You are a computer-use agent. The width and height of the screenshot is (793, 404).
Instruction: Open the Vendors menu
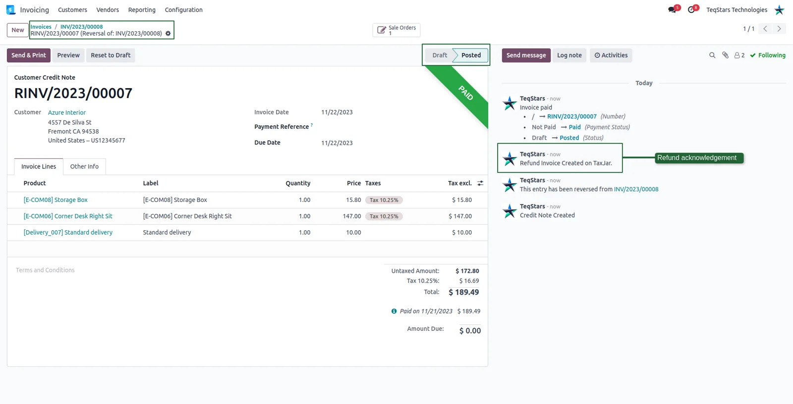pos(108,10)
